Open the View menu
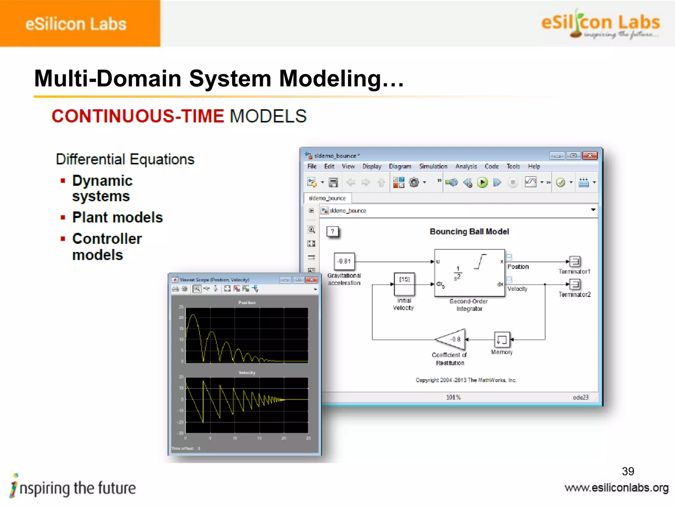 (x=348, y=166)
